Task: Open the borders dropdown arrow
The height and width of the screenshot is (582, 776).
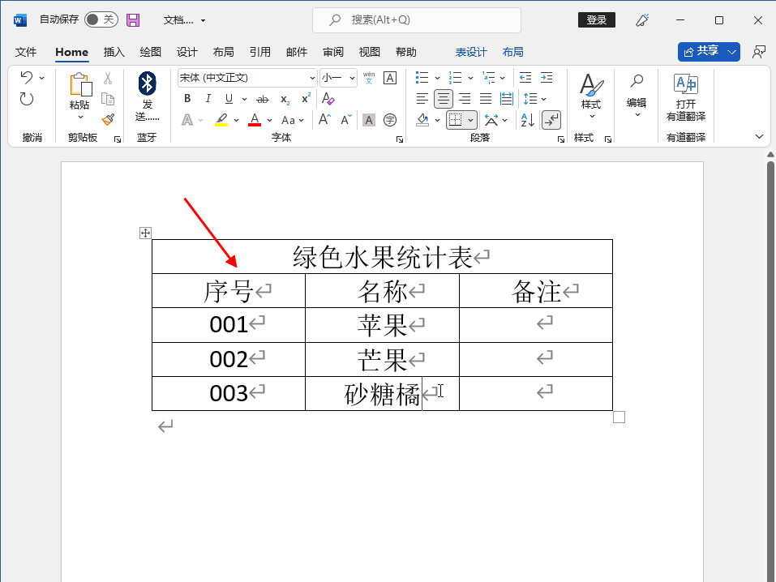Action: [470, 120]
